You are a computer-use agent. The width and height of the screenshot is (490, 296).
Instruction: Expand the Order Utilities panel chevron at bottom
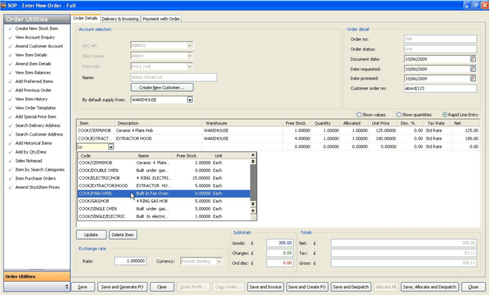click(x=66, y=286)
